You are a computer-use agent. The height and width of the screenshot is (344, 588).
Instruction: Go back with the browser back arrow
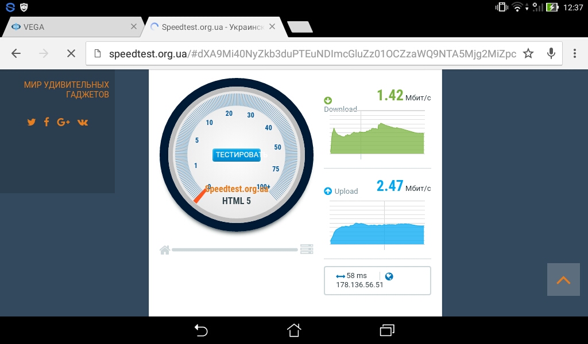point(16,53)
